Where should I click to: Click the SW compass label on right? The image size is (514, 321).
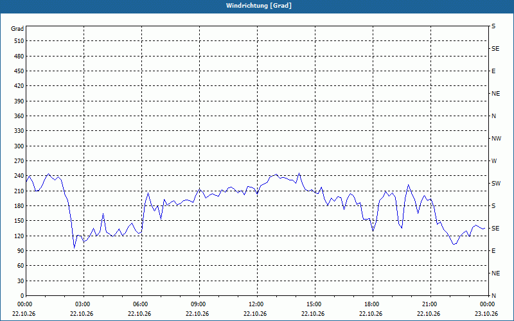pos(496,184)
